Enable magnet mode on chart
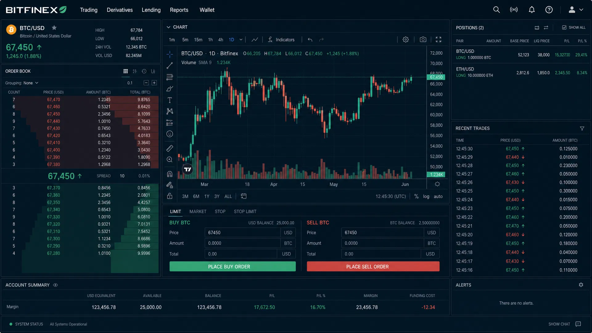 pyautogui.click(x=170, y=174)
